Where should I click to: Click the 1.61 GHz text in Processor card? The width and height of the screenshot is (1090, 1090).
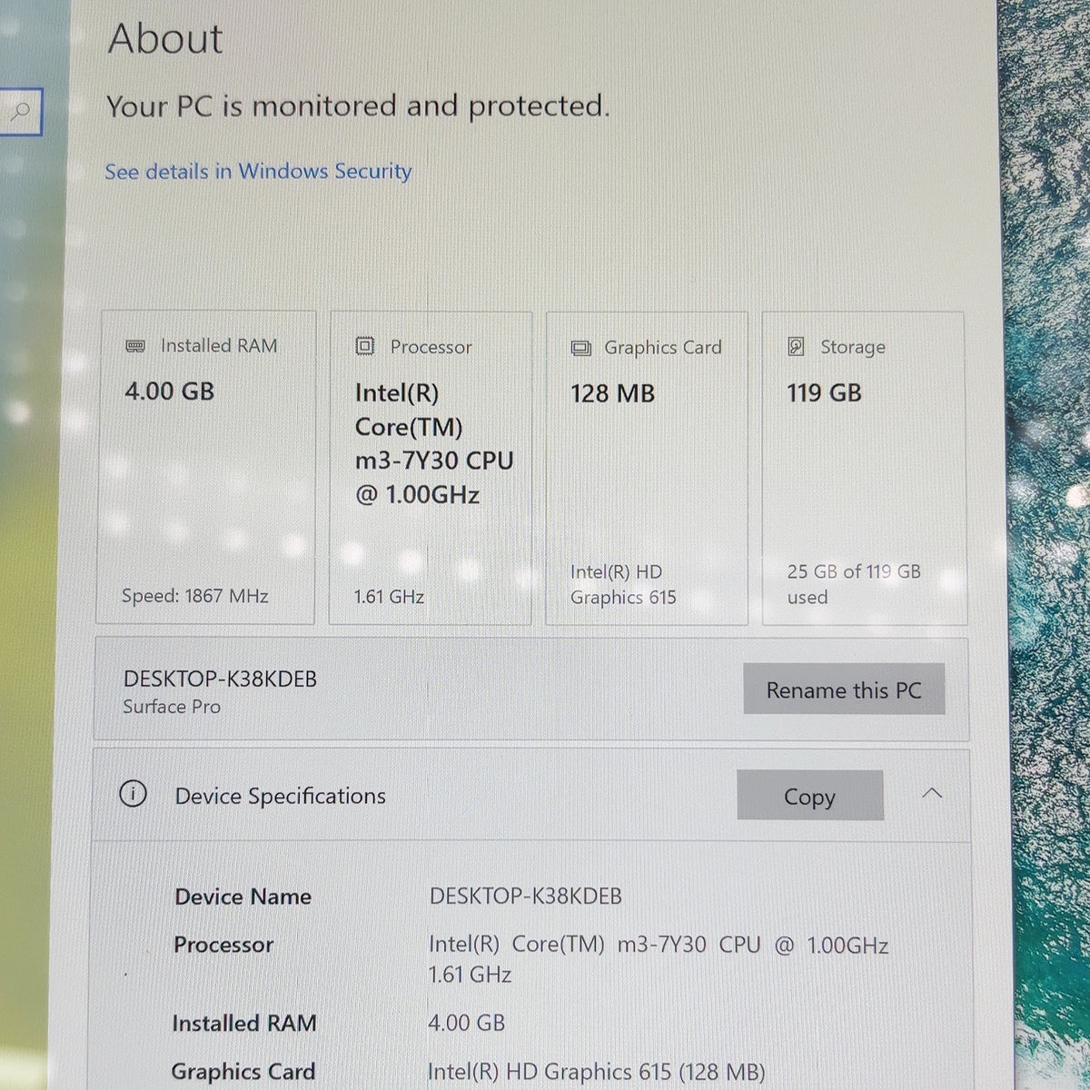tap(389, 597)
